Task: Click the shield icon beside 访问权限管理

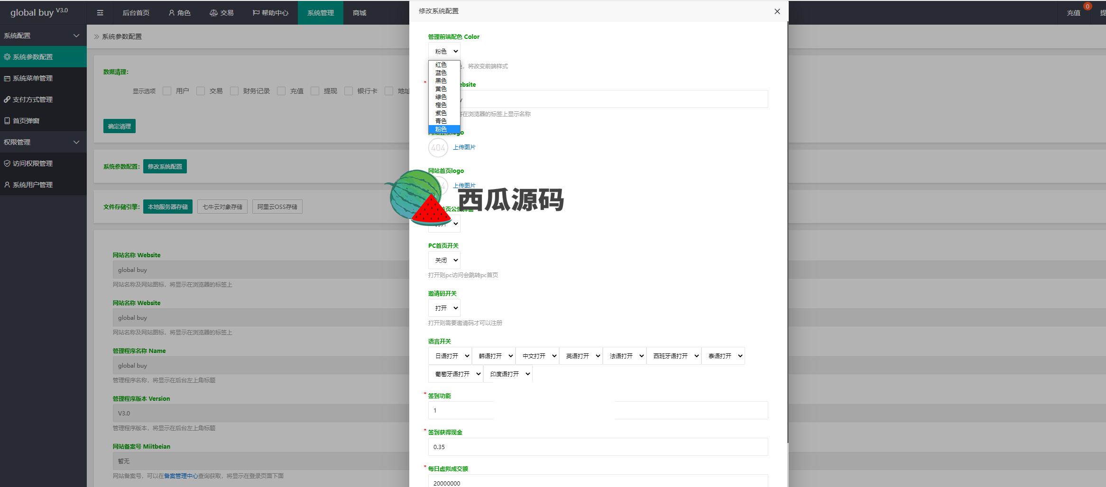Action: (7, 163)
